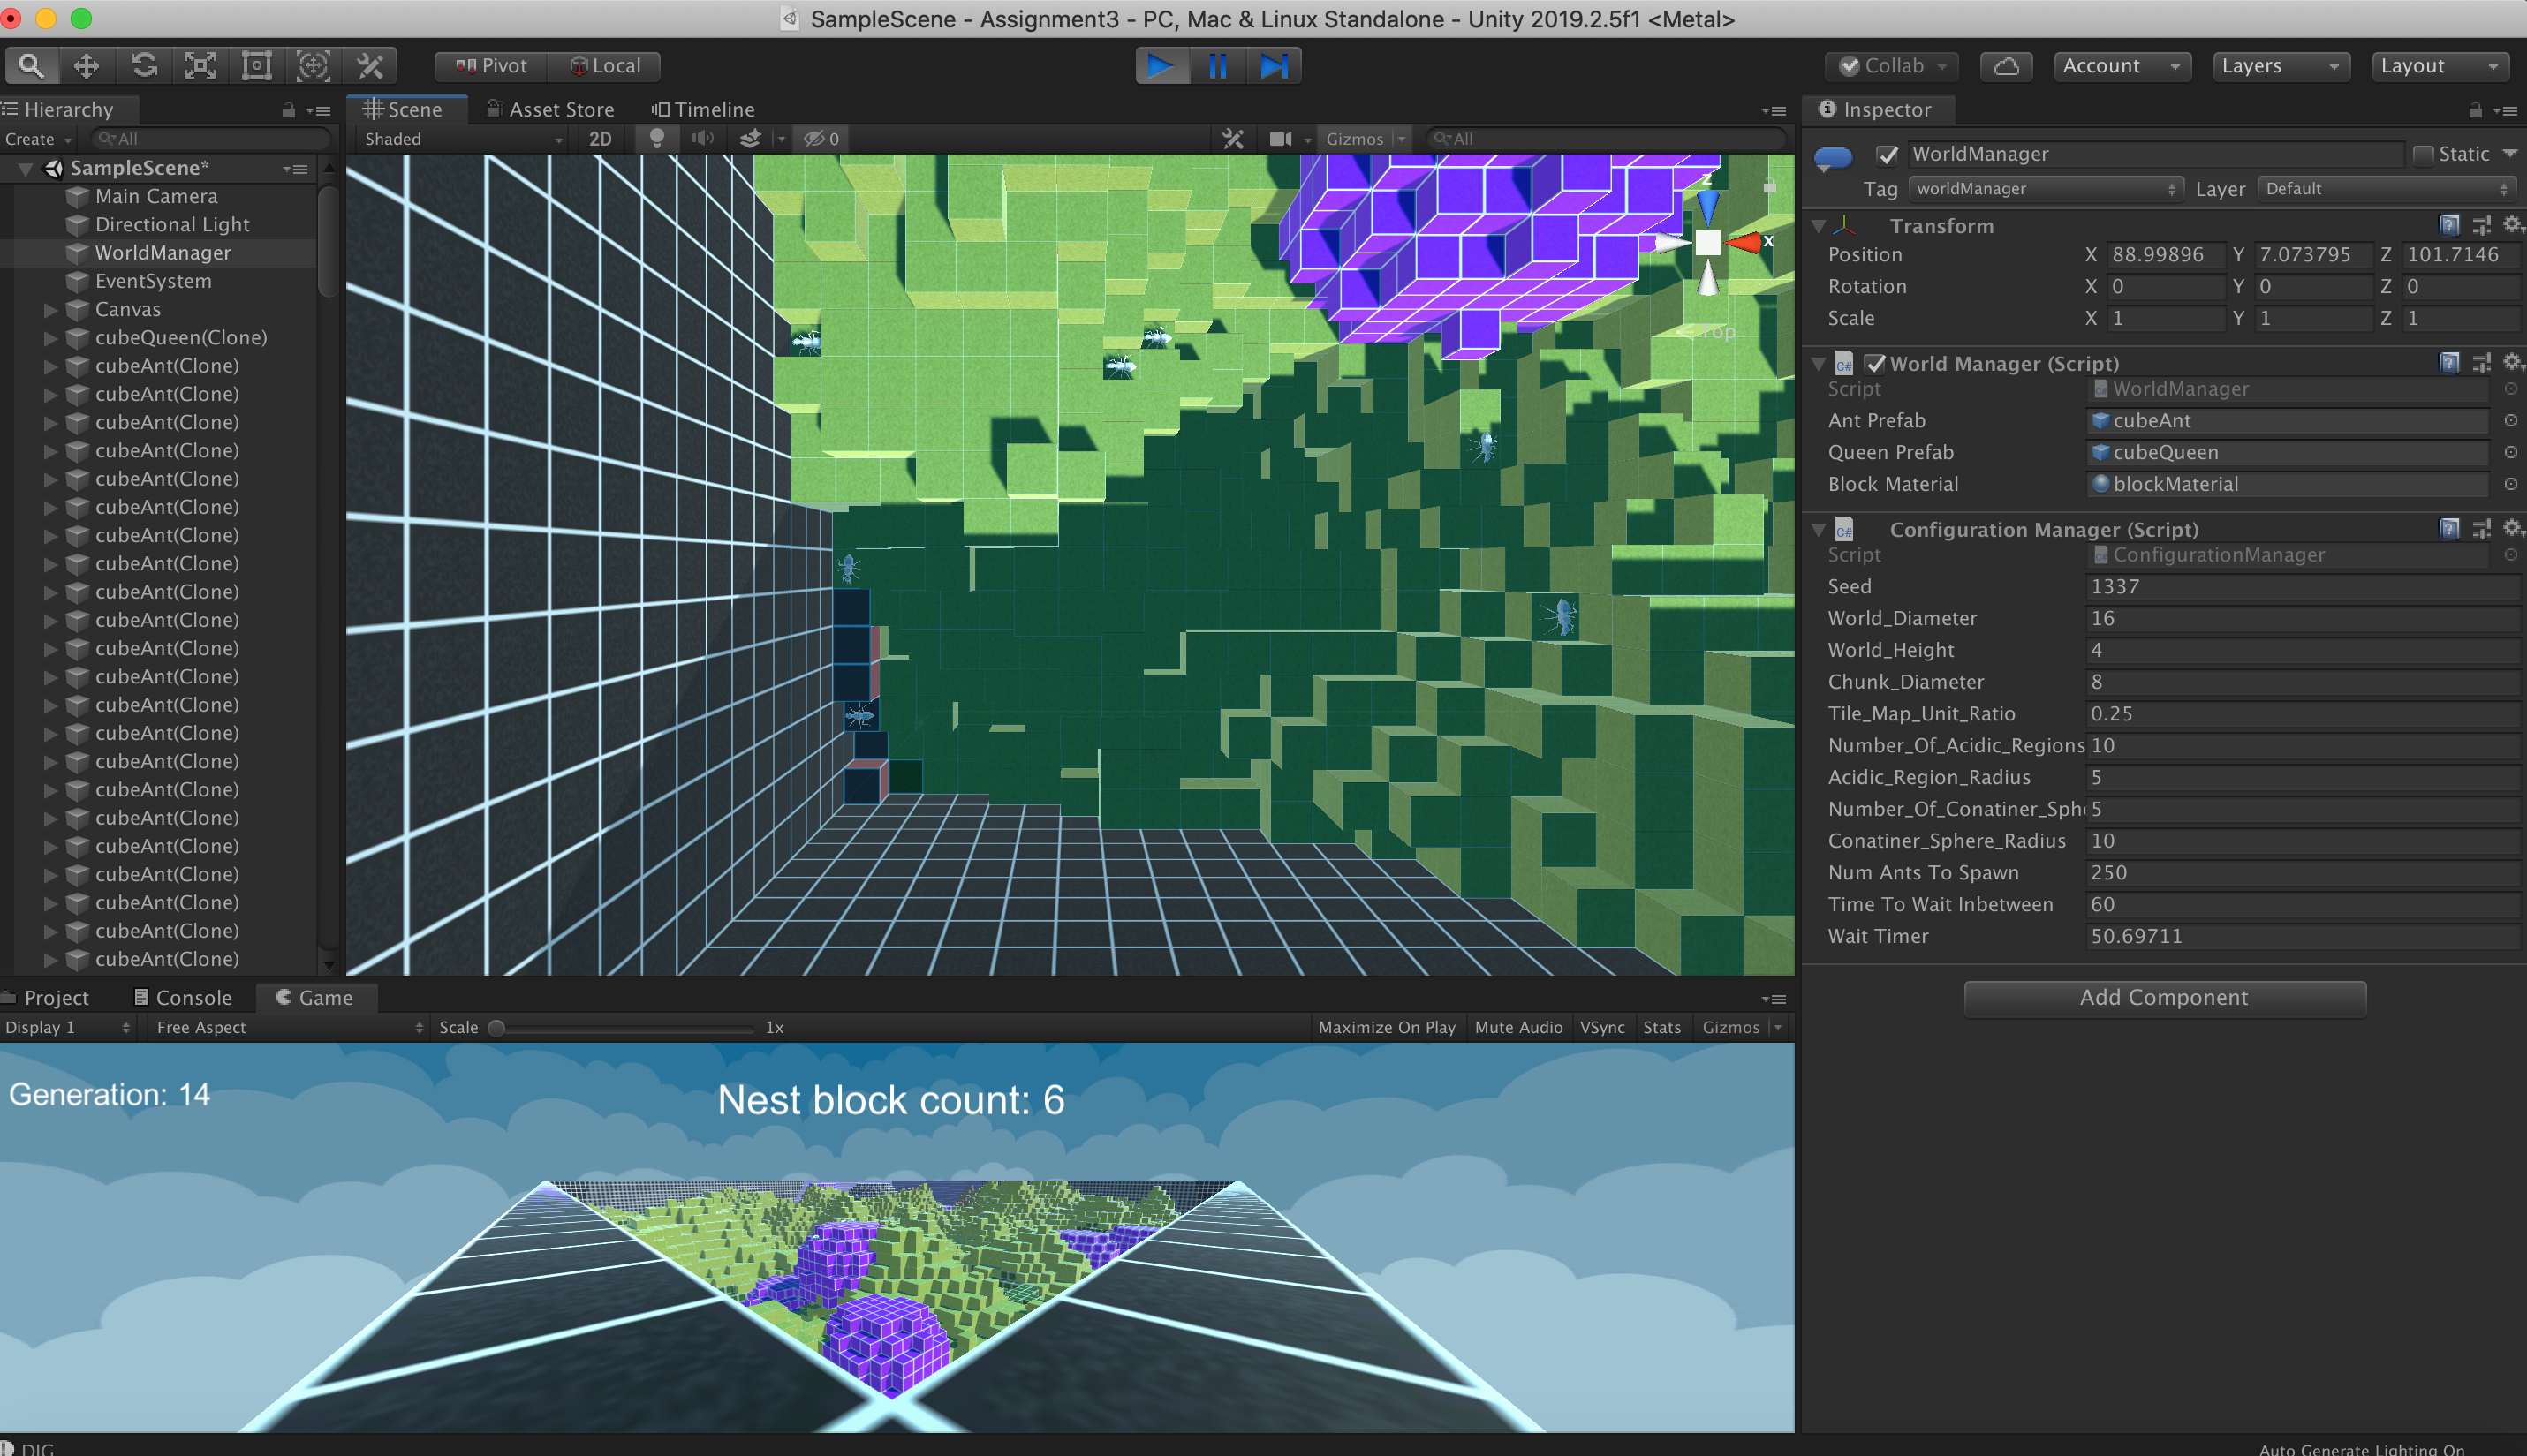Select the Rect Transform tool
2527x1456 pixels.
(x=257, y=66)
